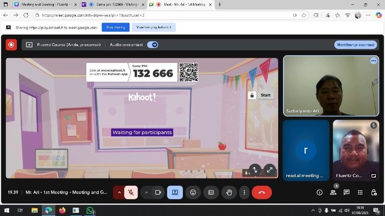Viewport: 385px width, 216px height.
Task: Click the present screen button
Action: point(175,192)
